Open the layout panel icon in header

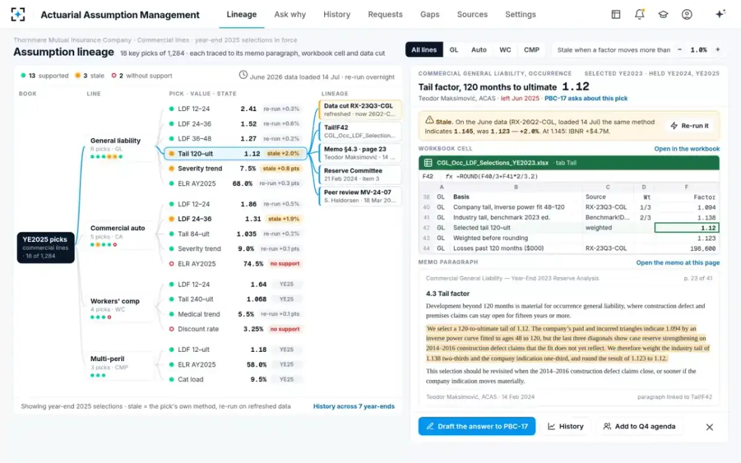coord(616,14)
